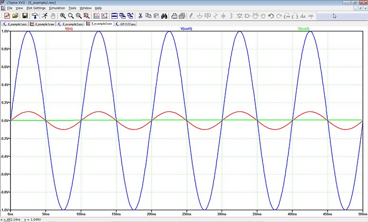Click the Open folder icon
The width and height of the screenshot is (368, 222).
[15, 16]
